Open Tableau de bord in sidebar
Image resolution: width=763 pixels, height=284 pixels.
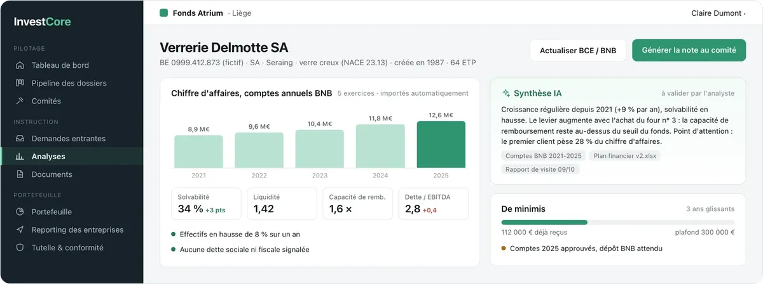point(72,65)
